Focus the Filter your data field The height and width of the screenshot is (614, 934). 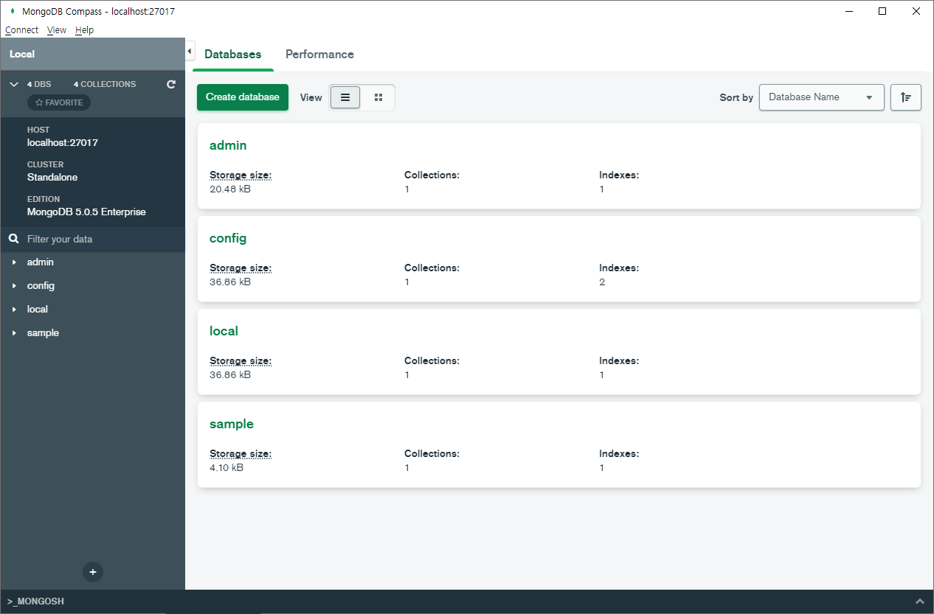[102, 240]
